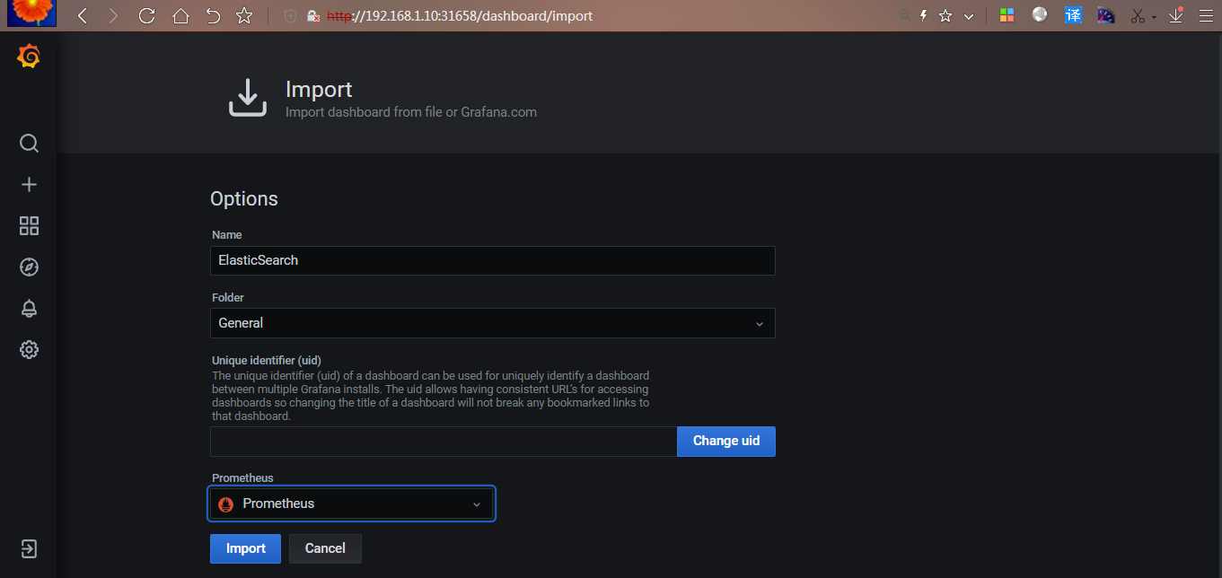Open the Dashboards grid menu
The image size is (1222, 578).
point(29,225)
